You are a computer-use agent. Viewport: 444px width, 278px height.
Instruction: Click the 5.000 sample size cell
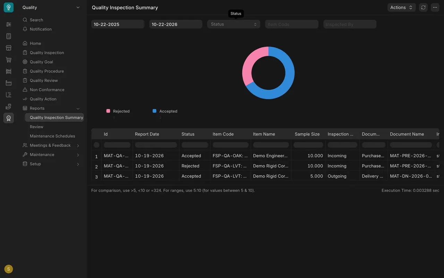pyautogui.click(x=308, y=176)
